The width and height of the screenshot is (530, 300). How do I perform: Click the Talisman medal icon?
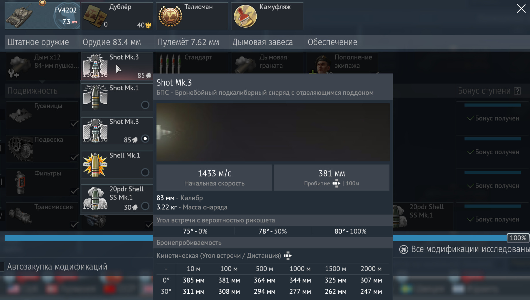170,16
